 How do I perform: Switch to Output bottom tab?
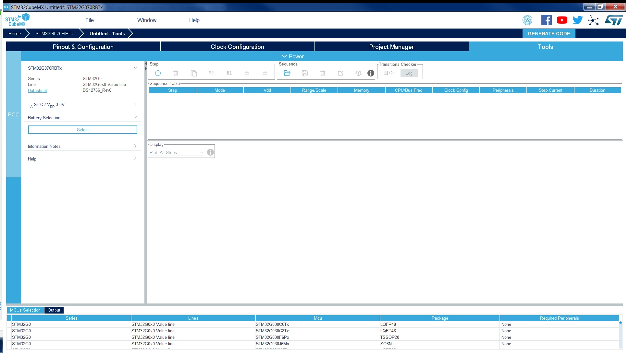pyautogui.click(x=54, y=310)
